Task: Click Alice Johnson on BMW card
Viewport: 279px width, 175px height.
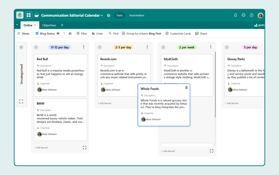Action: coord(47,134)
